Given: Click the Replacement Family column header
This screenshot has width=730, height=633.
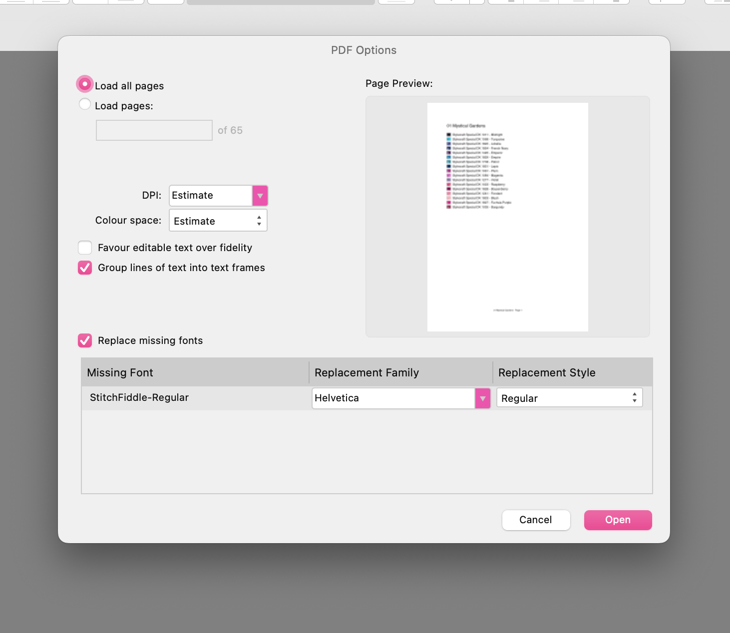Looking at the screenshot, I should coord(401,372).
